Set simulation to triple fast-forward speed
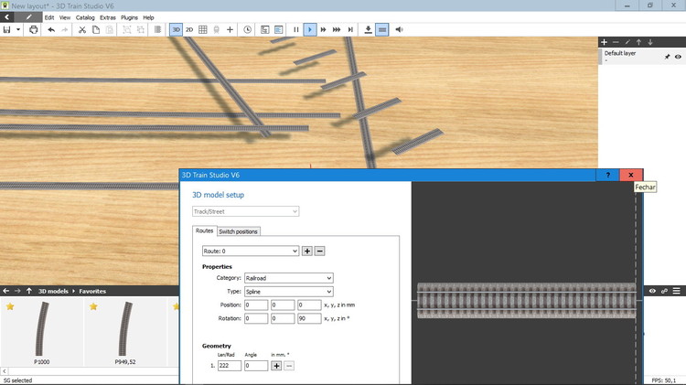 point(337,30)
